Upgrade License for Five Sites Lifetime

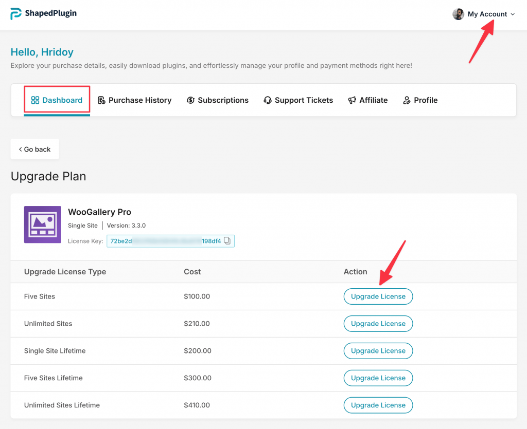click(378, 378)
